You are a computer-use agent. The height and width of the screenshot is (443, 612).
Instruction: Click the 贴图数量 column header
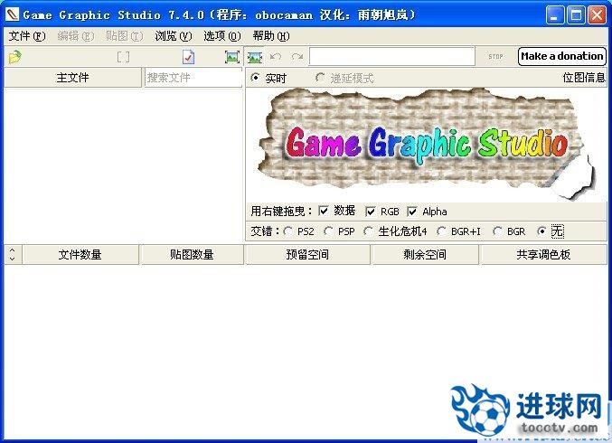(x=192, y=254)
